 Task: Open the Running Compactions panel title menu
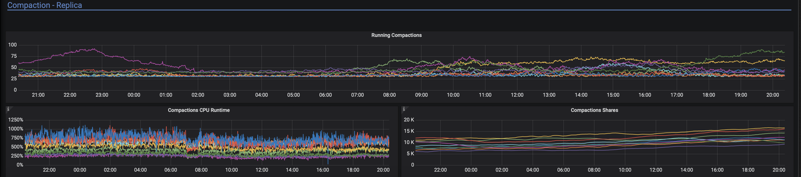point(396,35)
